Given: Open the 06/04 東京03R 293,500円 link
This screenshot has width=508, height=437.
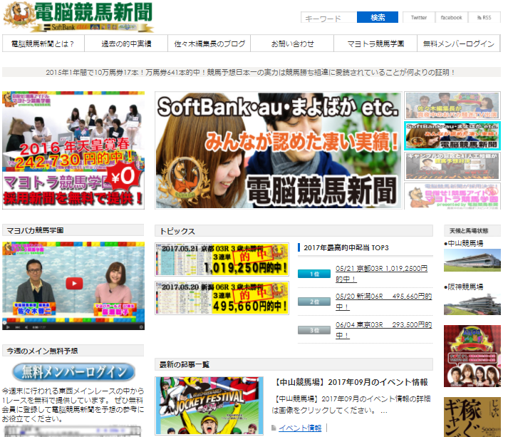Looking at the screenshot, I should pos(383,330).
